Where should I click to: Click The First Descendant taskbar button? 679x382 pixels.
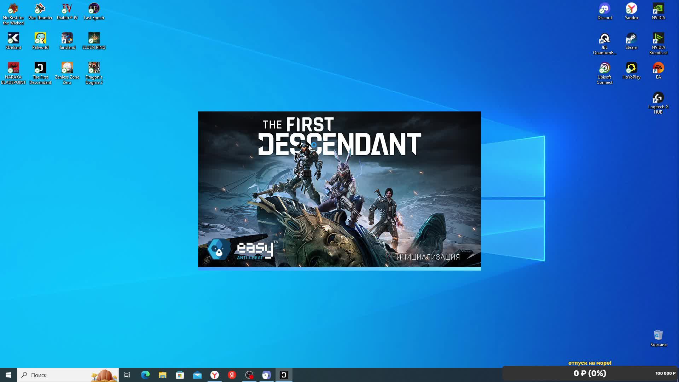pyautogui.click(x=284, y=375)
